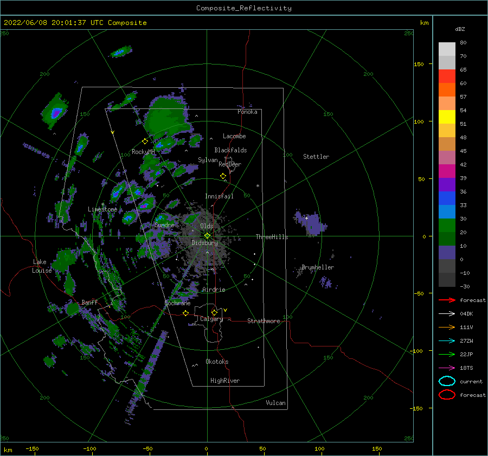Click the white 04DK arrow icon

click(x=447, y=314)
